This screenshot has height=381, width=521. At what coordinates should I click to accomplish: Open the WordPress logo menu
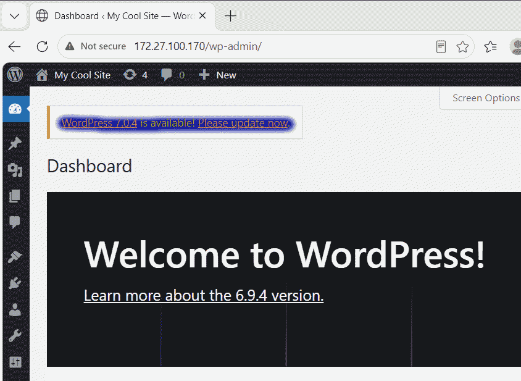coord(15,75)
